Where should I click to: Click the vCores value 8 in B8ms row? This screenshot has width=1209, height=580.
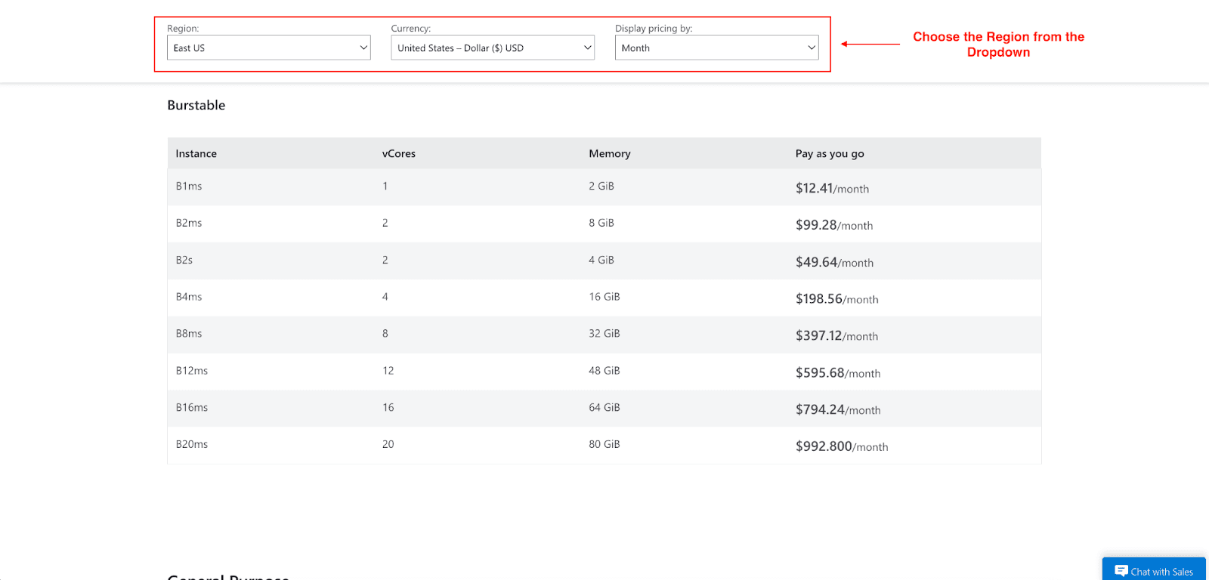coord(385,333)
